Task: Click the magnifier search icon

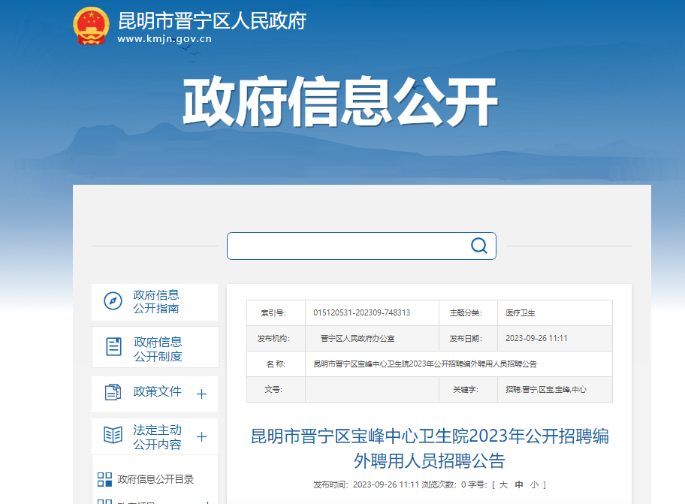Action: pos(478,246)
